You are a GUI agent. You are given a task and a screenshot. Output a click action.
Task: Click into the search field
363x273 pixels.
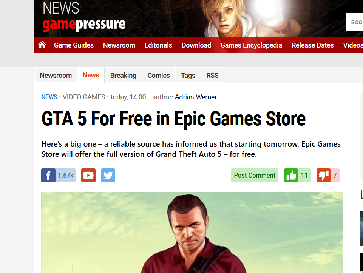point(354,22)
